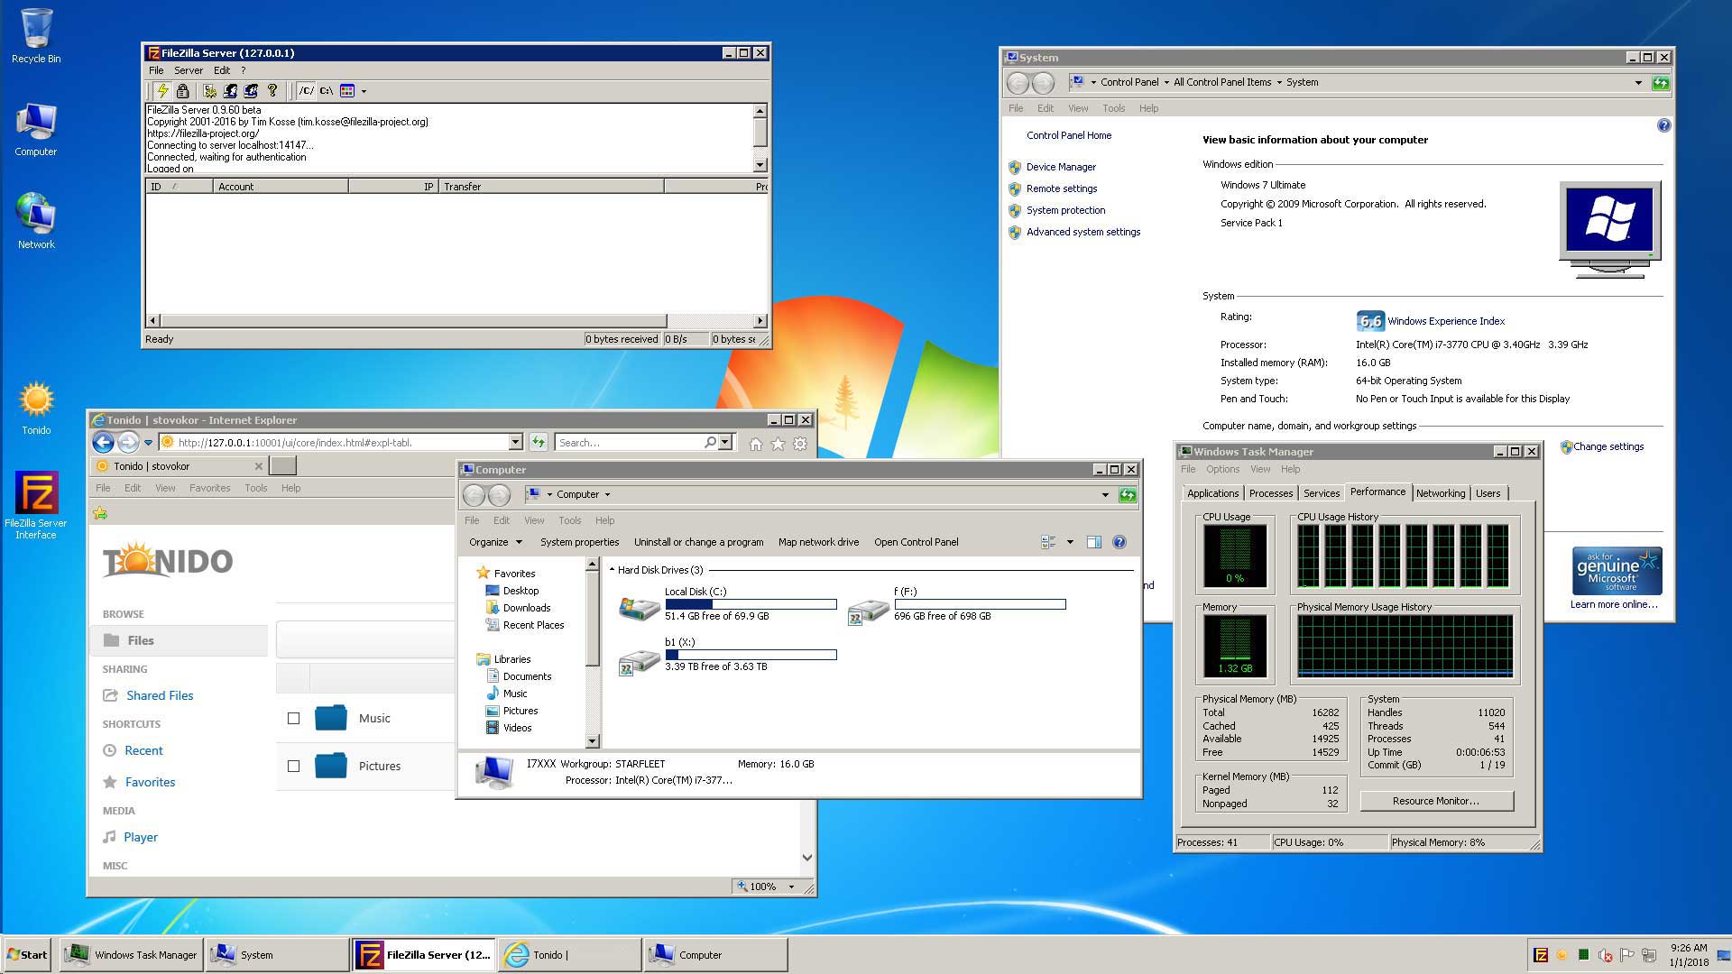Select the b1 (X:) network drive icon
This screenshot has width=1732, height=974.
click(x=639, y=661)
